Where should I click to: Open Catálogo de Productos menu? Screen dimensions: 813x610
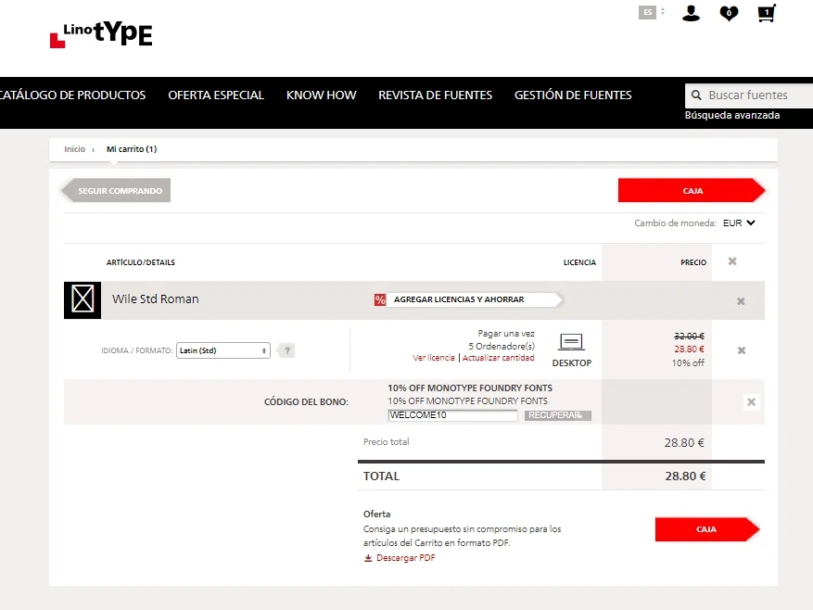pyautogui.click(x=72, y=95)
